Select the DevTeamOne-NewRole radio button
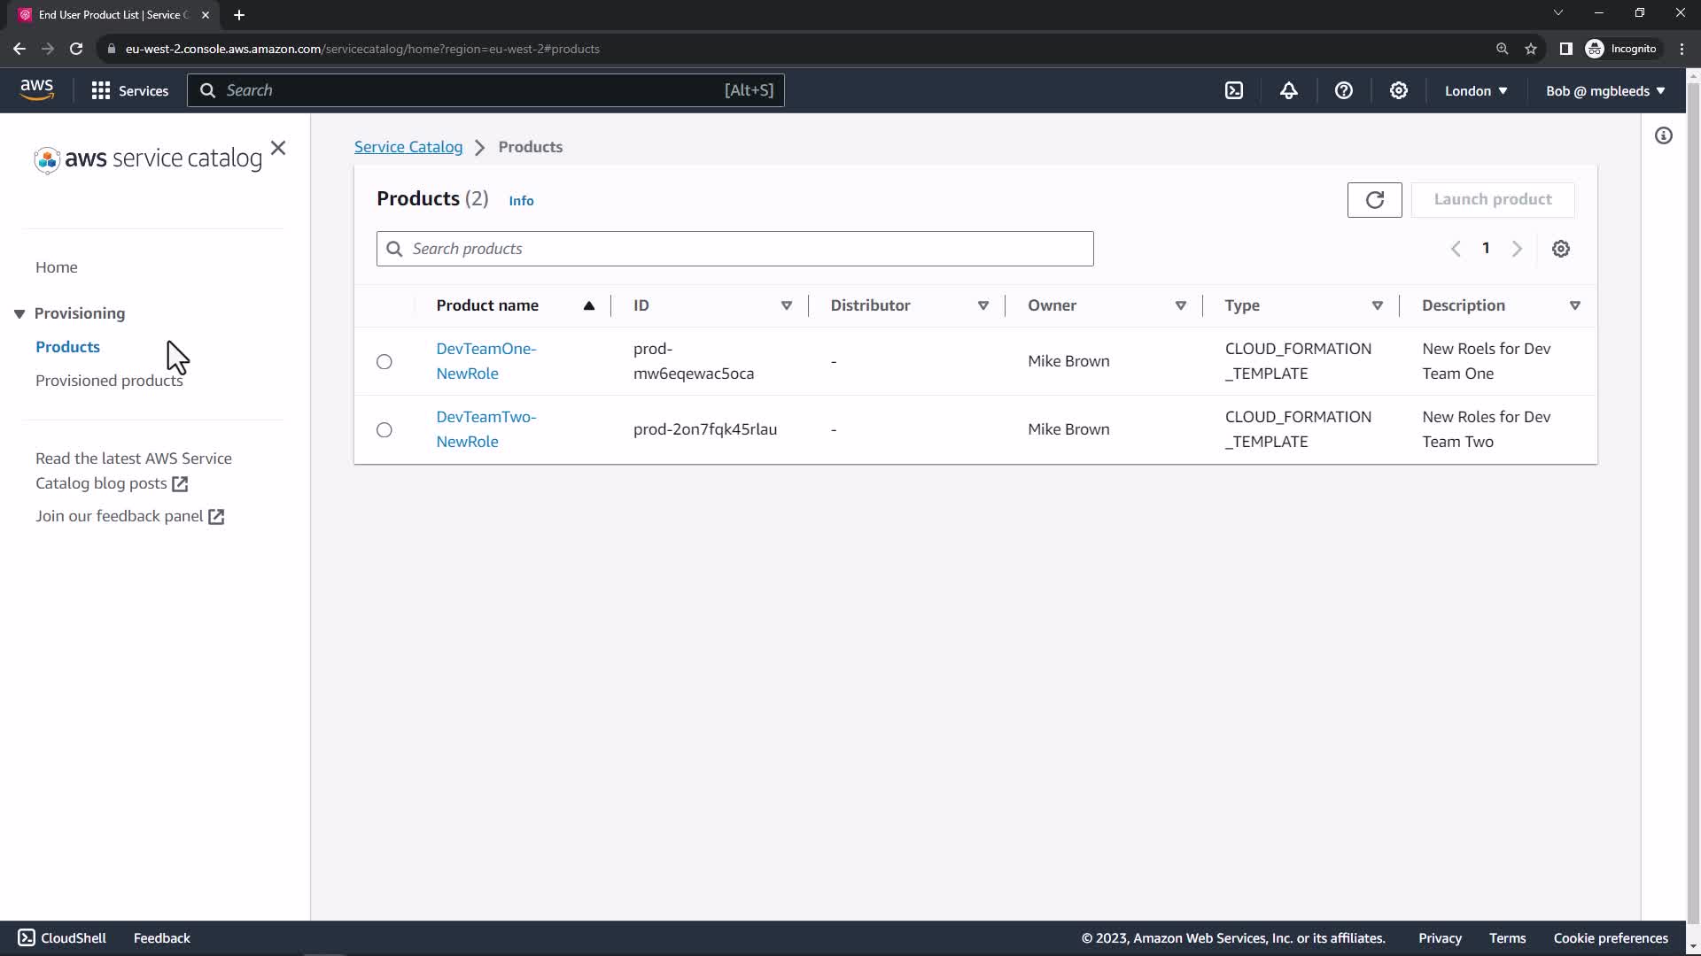Screen dimensions: 1701x956 [x=384, y=362]
